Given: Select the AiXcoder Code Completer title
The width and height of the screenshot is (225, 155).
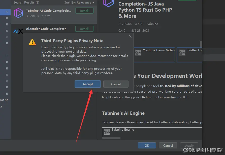Looking at the screenshot, I should (46, 29).
